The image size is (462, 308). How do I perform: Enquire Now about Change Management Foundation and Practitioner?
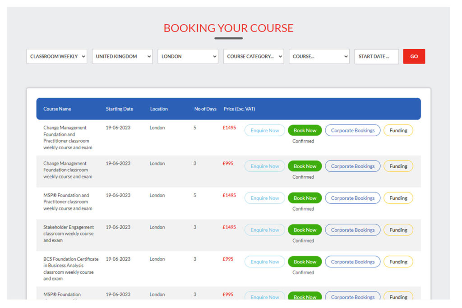(x=265, y=130)
